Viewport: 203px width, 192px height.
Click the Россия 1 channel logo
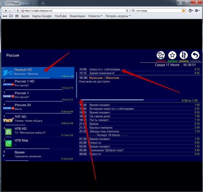[x=8, y=96]
